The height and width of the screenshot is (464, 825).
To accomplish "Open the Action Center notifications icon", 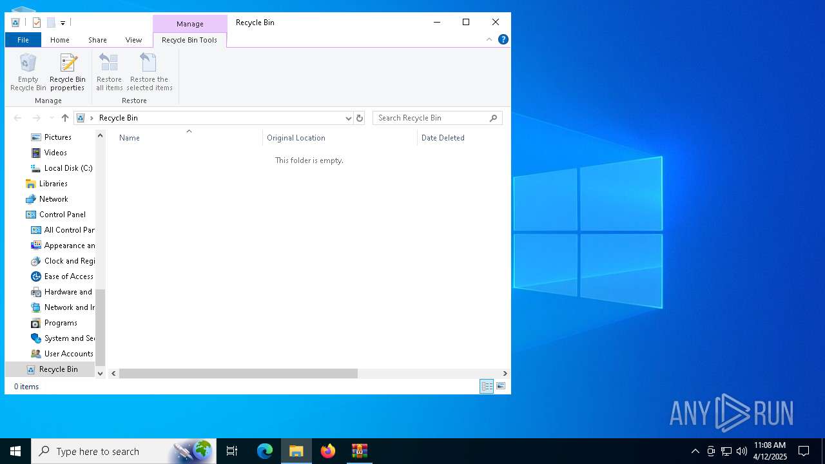I will coord(804,451).
